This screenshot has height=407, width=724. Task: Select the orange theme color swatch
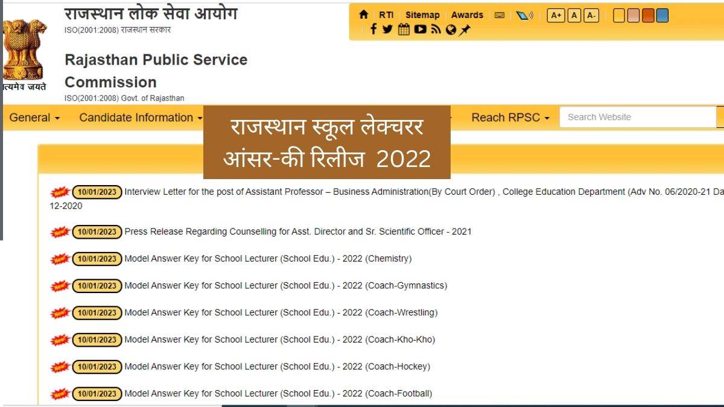coord(647,15)
